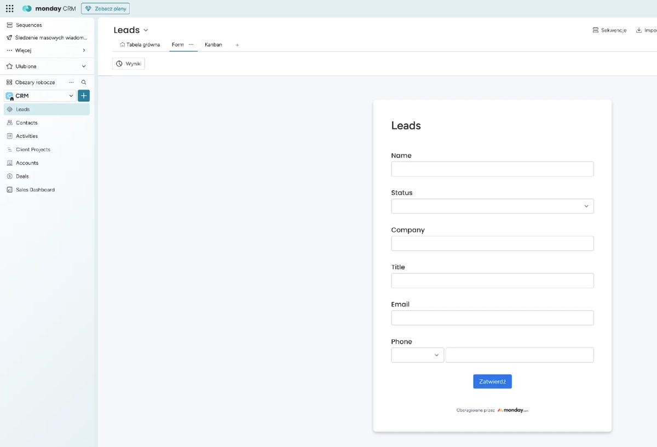Image resolution: width=657 pixels, height=447 pixels.
Task: Open the CRM workspace dropdown
Action: (x=39, y=96)
